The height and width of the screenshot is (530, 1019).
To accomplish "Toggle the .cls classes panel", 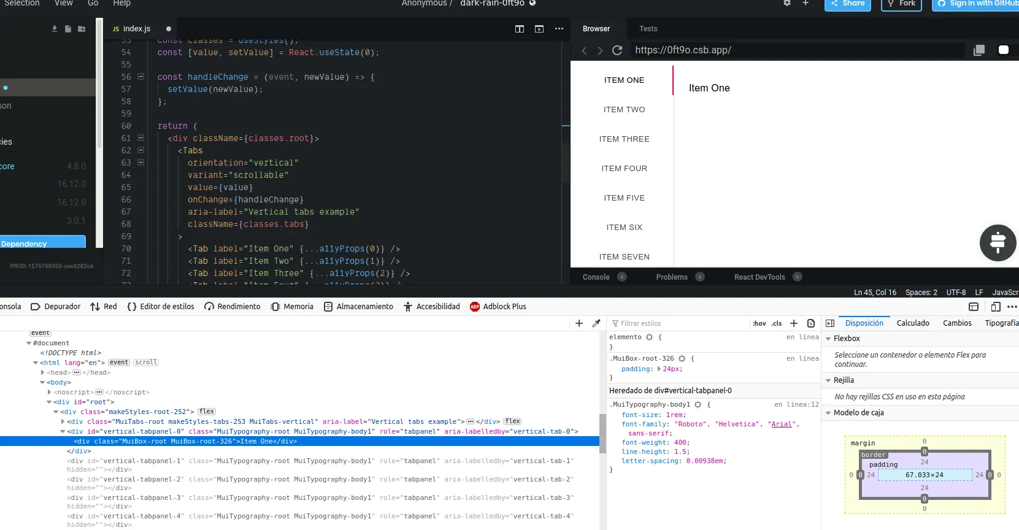I will (x=777, y=323).
